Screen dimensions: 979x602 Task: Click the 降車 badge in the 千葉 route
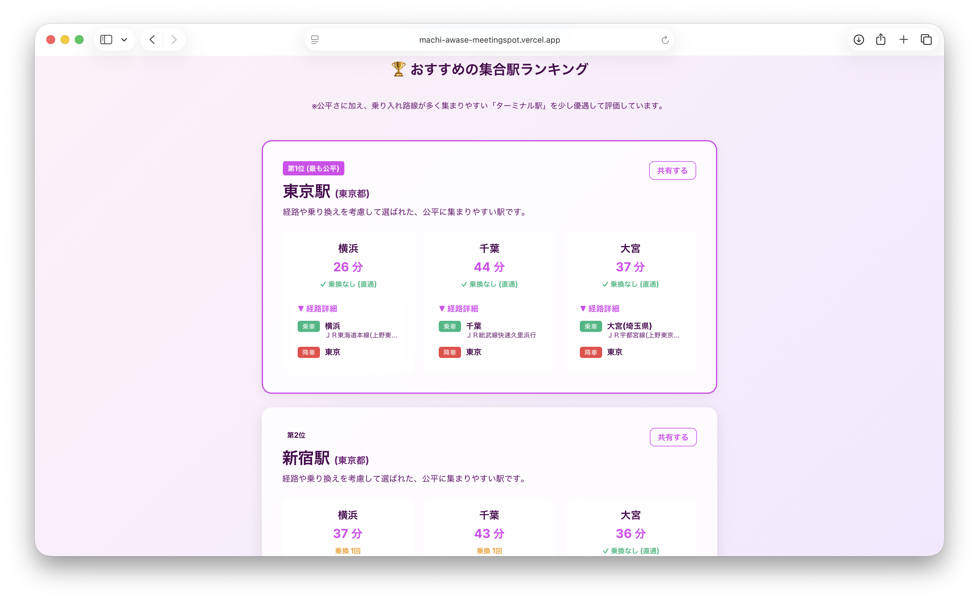[450, 352]
